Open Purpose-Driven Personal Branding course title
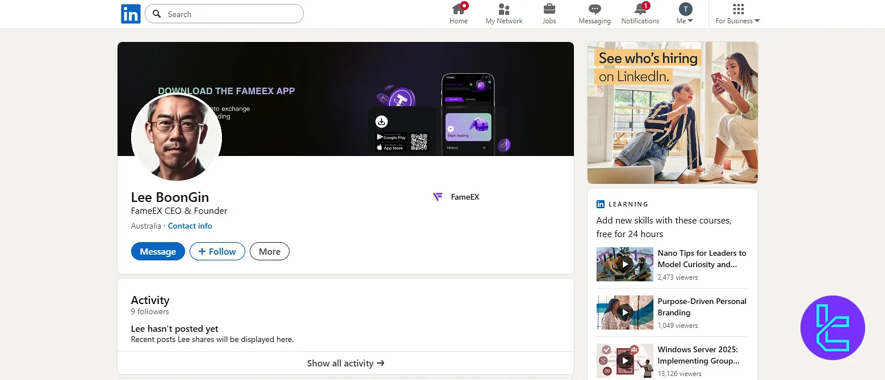 [702, 307]
